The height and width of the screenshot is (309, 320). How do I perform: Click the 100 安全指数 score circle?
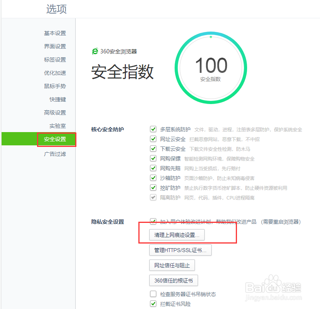[211, 68]
